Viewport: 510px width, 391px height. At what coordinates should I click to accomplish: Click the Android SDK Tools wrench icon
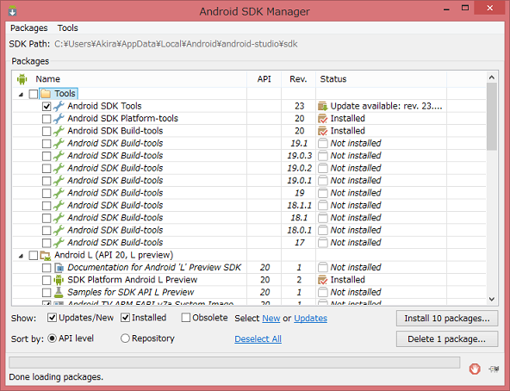59,106
